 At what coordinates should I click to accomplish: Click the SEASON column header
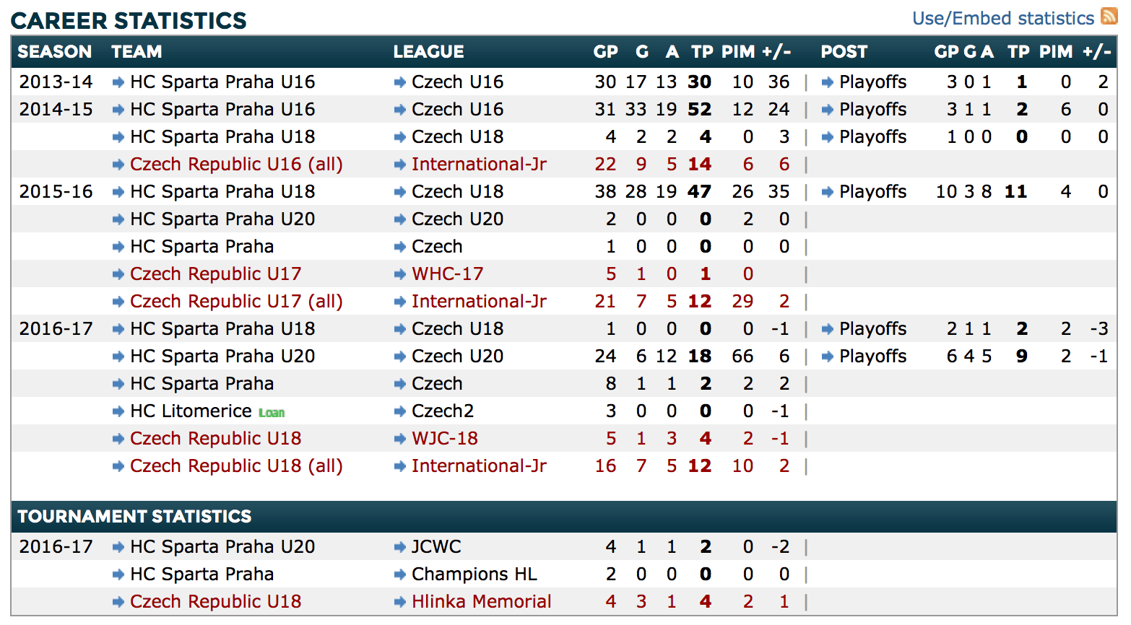[55, 52]
